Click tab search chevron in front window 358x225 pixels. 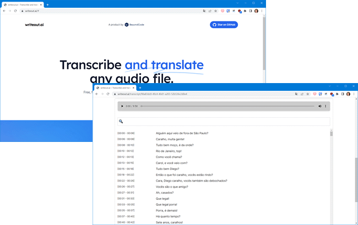(x=330, y=86)
